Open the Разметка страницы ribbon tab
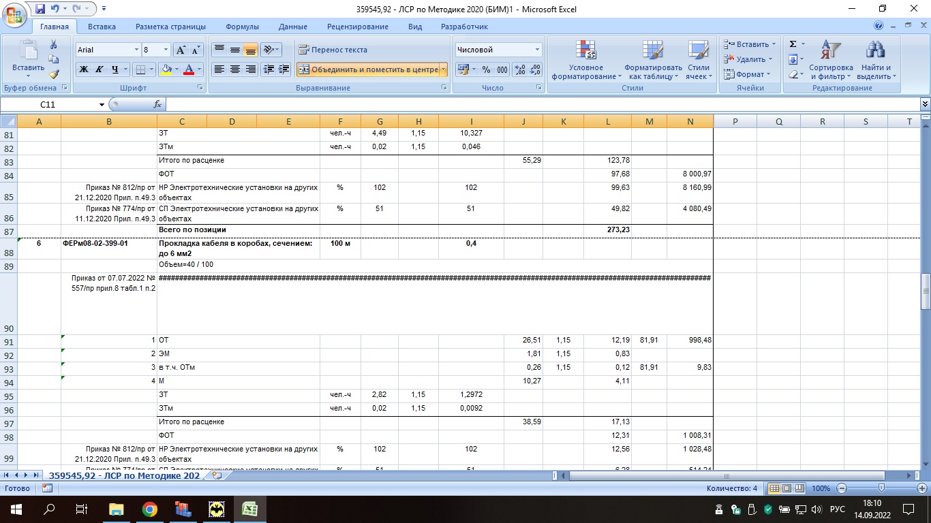Image resolution: width=931 pixels, height=523 pixels. [170, 27]
